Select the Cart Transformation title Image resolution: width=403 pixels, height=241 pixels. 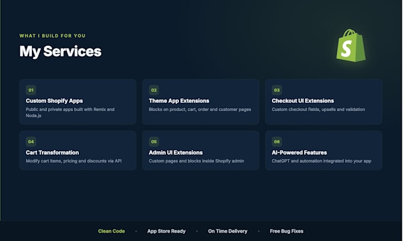[x=52, y=152]
